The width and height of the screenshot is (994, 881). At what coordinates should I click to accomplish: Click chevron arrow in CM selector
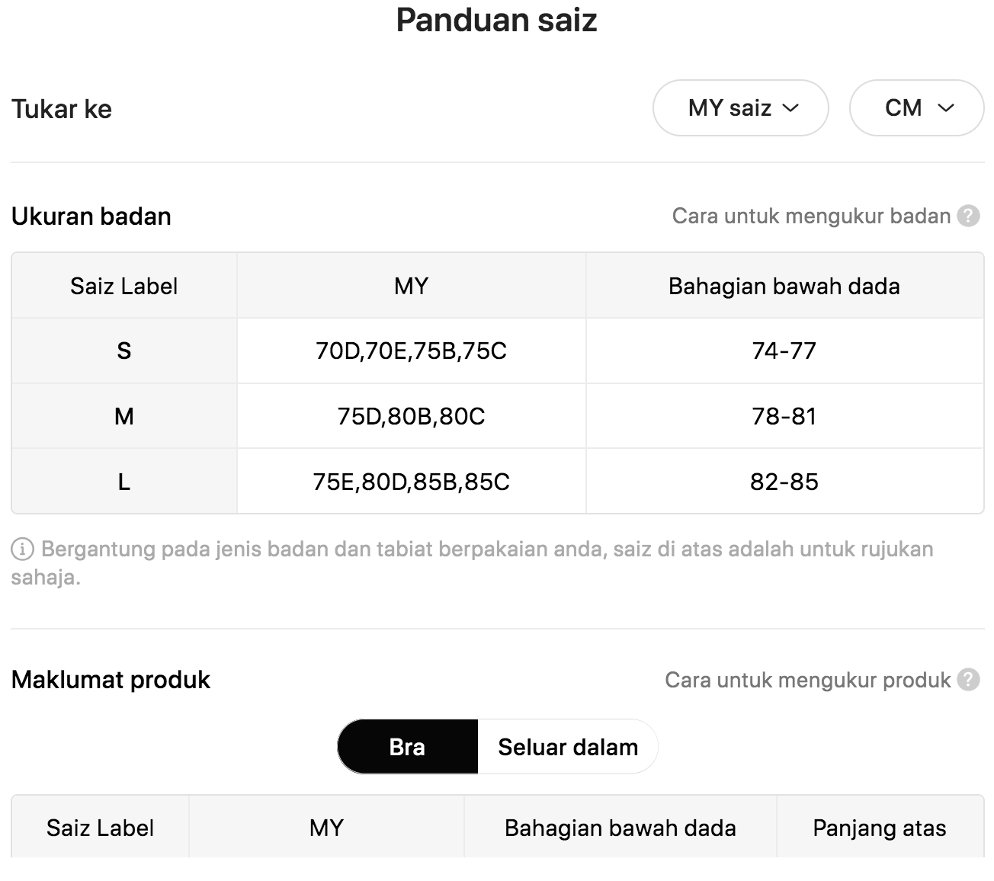946,108
